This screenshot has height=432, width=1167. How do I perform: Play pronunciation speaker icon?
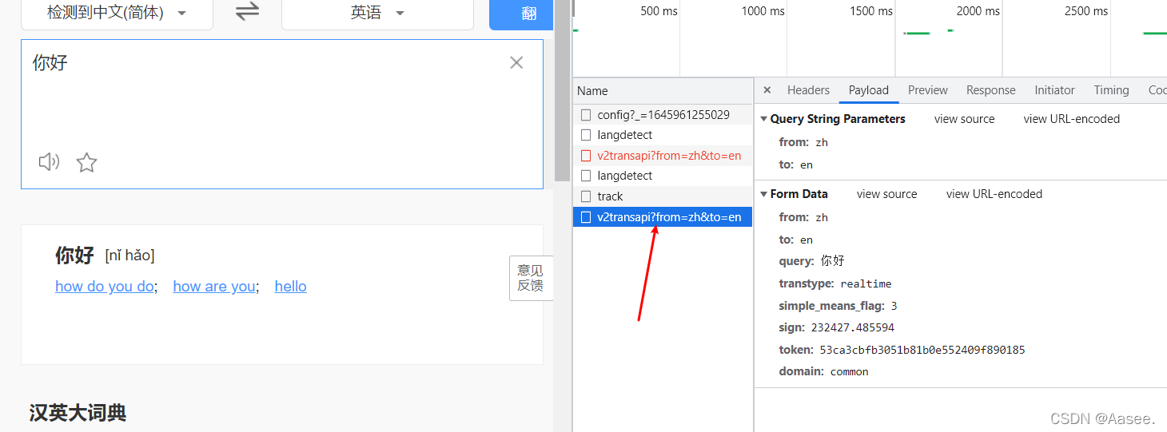click(49, 162)
